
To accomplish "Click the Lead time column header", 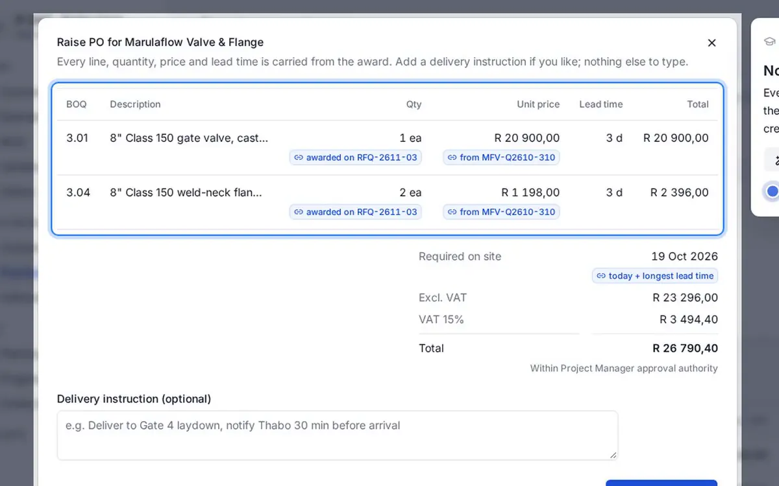I will tap(601, 104).
